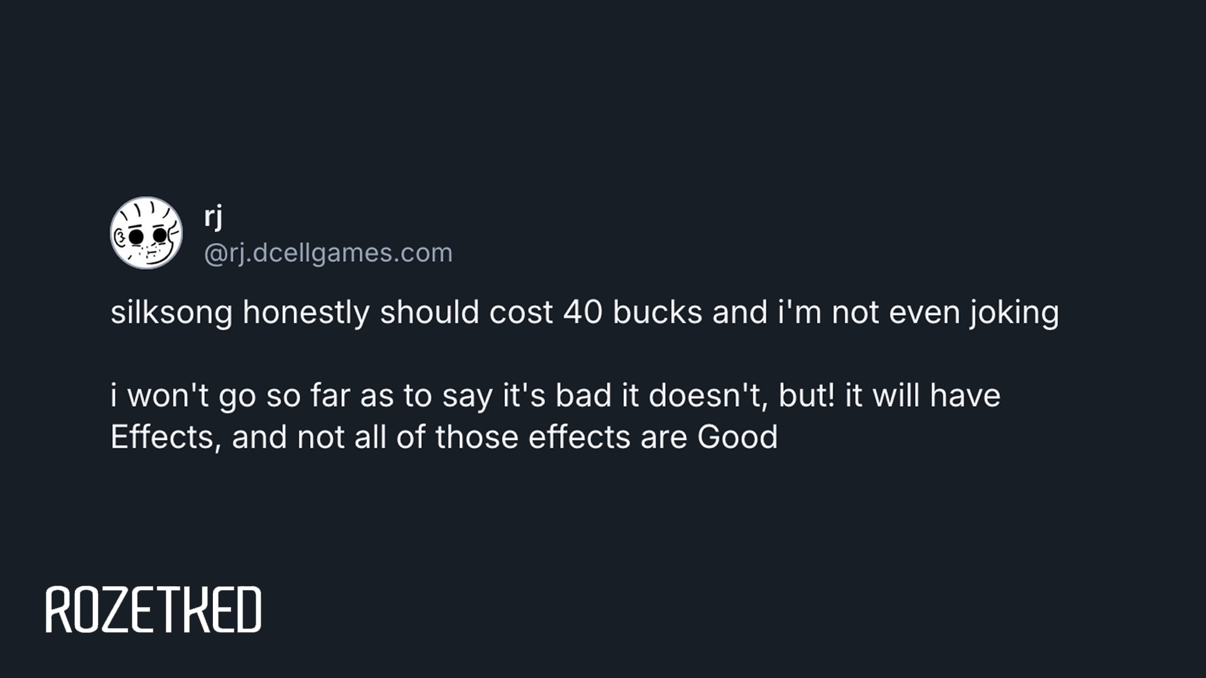This screenshot has width=1206, height=678.
Task: Click the display name "rj"
Action: [x=213, y=217]
